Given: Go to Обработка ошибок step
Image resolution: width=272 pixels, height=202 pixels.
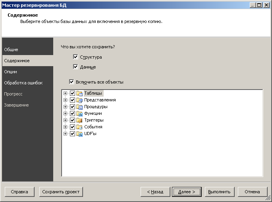Looking at the screenshot, I should pyautogui.click(x=23, y=83).
